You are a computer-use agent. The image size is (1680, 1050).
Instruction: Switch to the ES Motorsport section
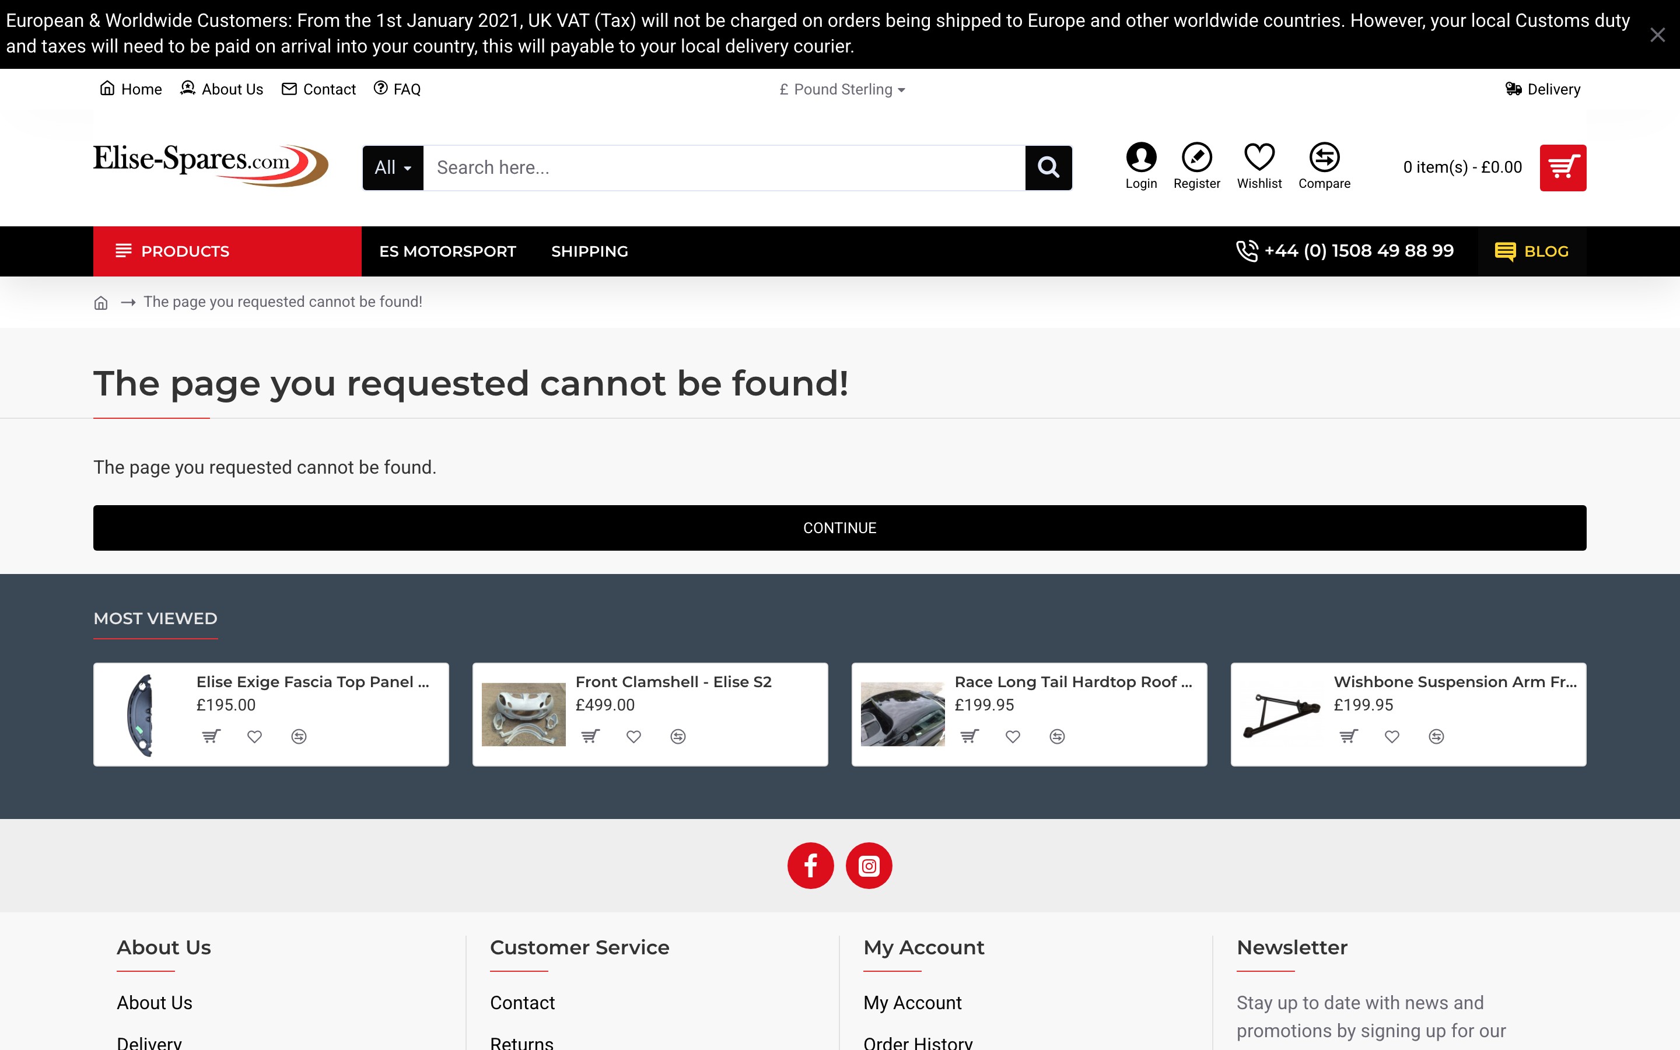click(x=448, y=251)
